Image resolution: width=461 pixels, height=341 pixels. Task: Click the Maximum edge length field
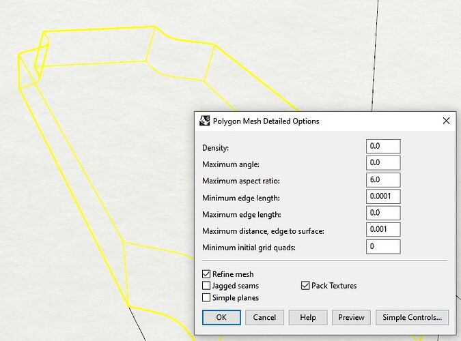coord(382,213)
